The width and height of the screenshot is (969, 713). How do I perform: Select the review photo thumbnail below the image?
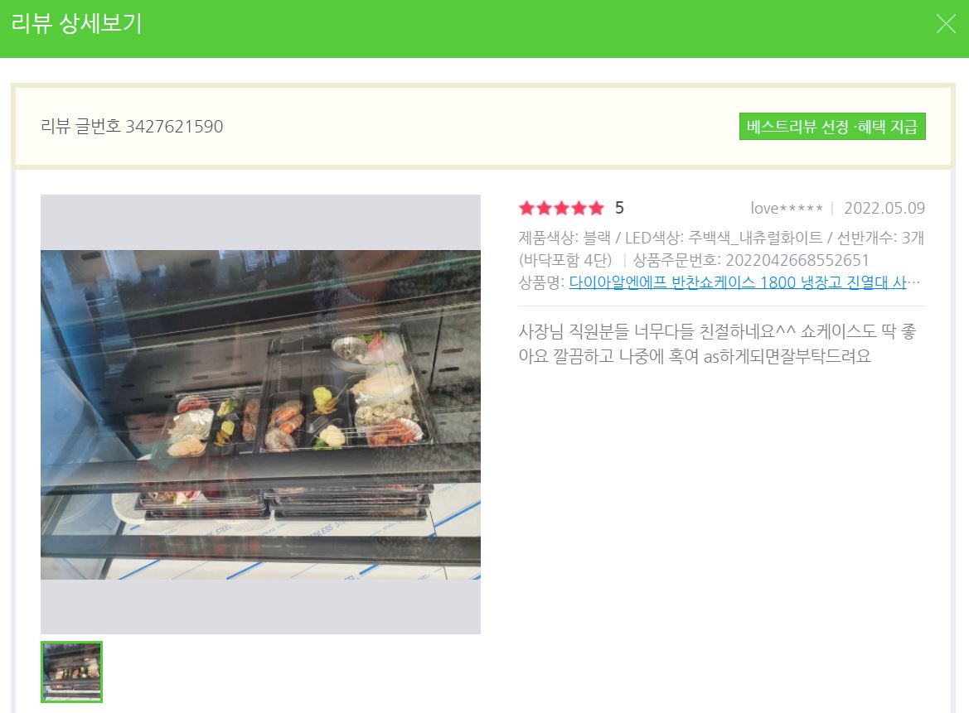71,672
